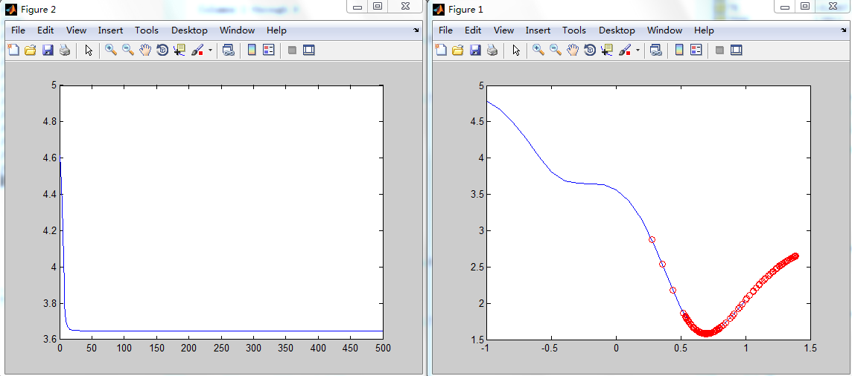Viewport: 852px width, 376px height.
Task: Click Open File icon in Figure 1 toolbar
Action: click(458, 51)
